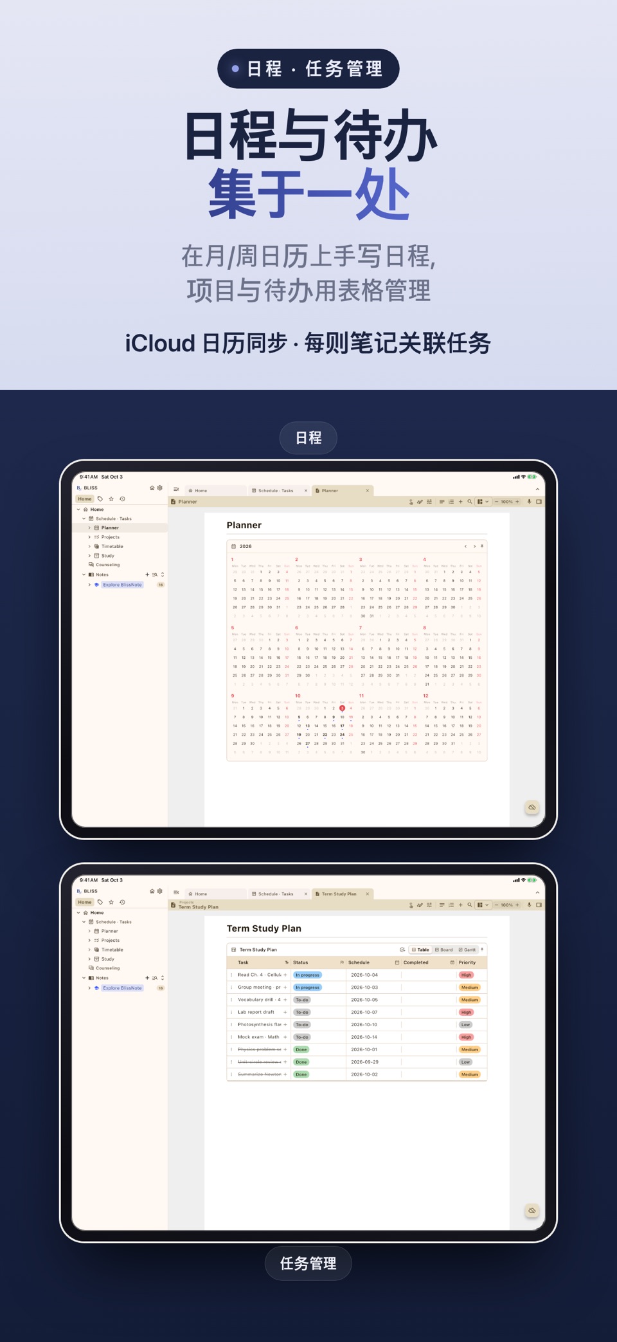Image resolution: width=617 pixels, height=1342 pixels.
Task: Click Home pill in Planner window sidebar
Action: (x=85, y=499)
